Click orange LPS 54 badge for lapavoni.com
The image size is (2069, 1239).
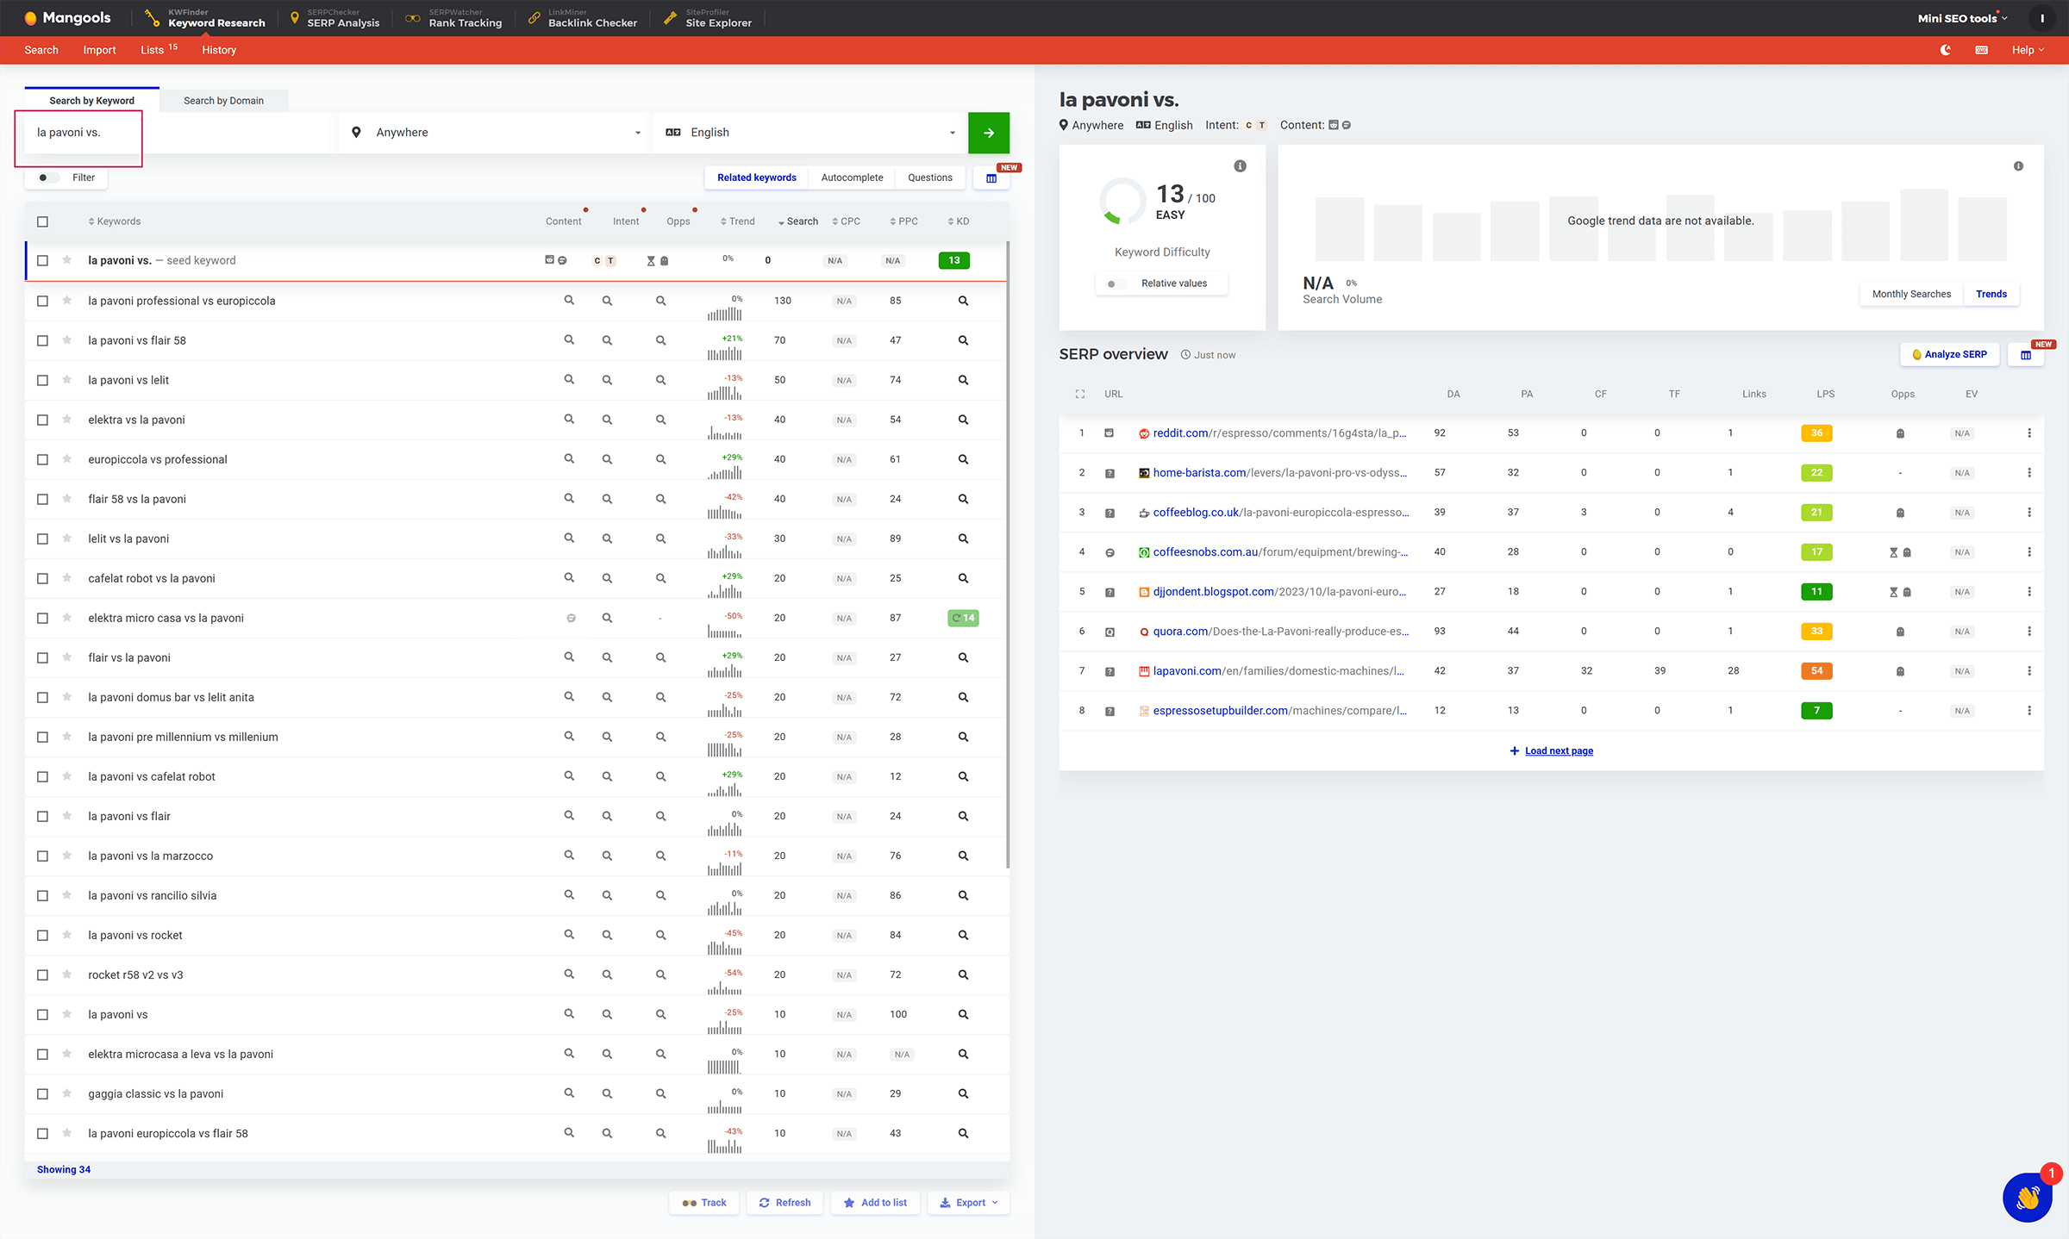pos(1816,671)
